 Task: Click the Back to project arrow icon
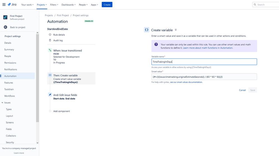(x=6, y=27)
